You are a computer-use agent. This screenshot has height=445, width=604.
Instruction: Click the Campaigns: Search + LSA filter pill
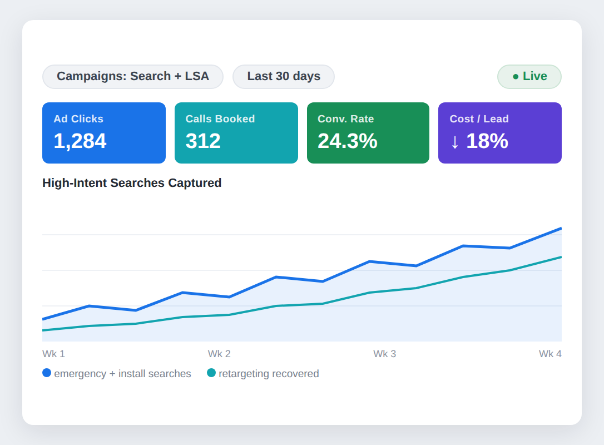coord(133,76)
